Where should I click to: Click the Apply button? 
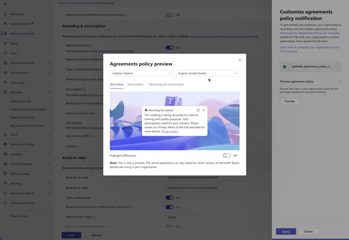pos(286,231)
